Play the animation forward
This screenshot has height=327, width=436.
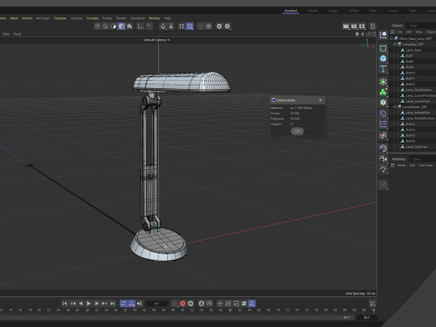[x=89, y=303]
